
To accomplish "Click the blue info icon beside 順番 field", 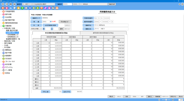I will (51, 22).
